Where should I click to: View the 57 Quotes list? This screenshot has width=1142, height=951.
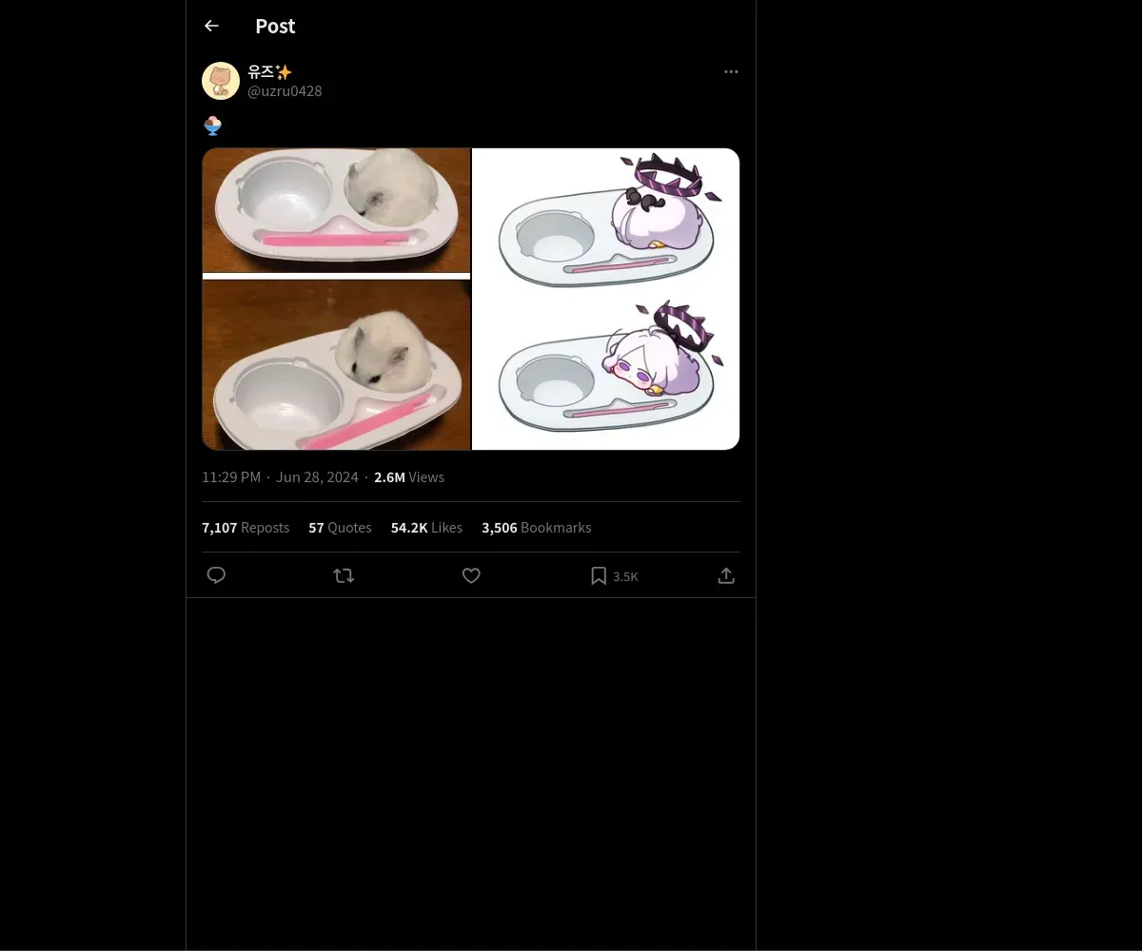tap(340, 528)
